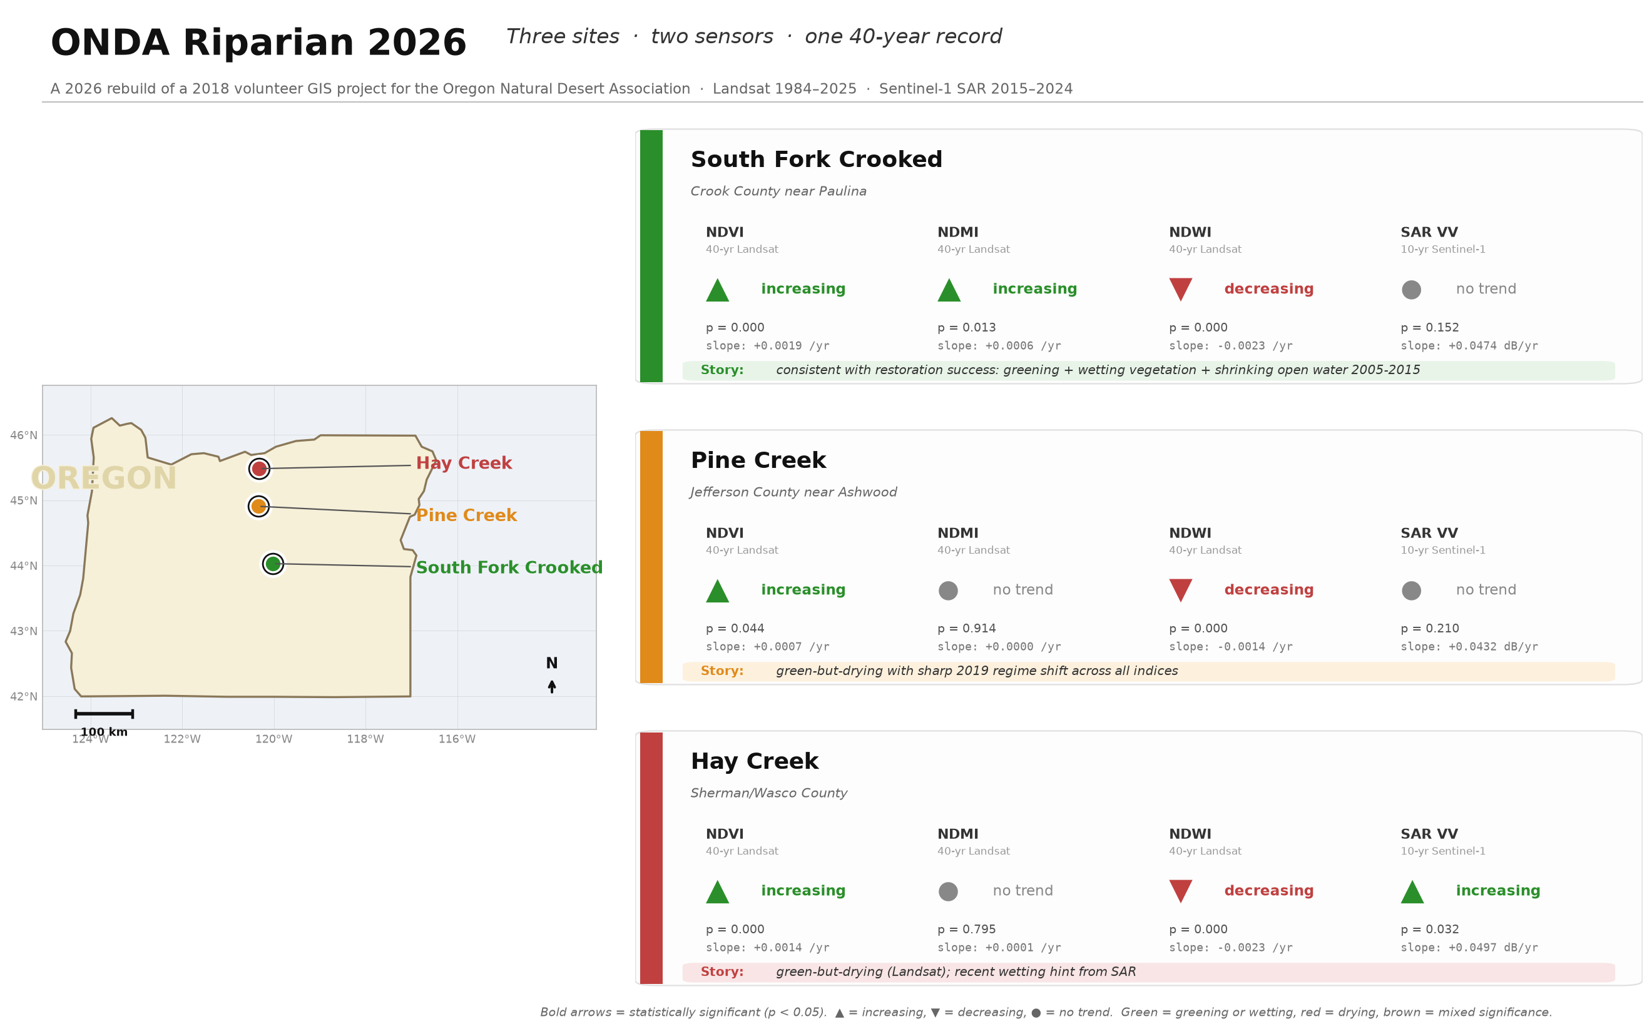The height and width of the screenshot is (1029, 1652).
Task: Click the Hay Creek story banner
Action: 1148,972
